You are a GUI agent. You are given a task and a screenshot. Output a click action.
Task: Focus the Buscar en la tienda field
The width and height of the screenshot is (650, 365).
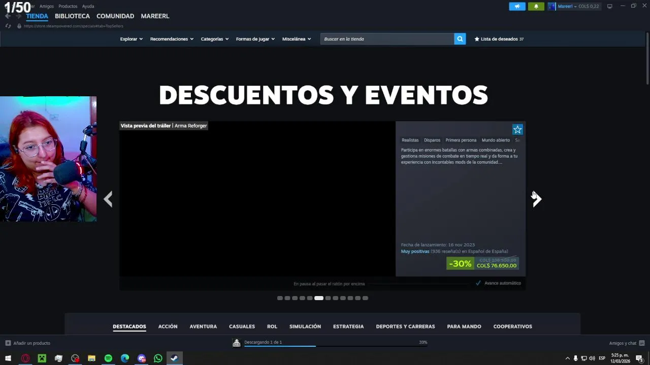[x=387, y=39]
